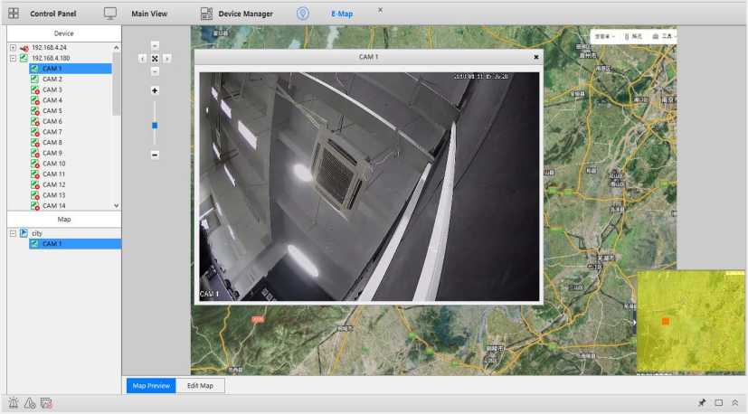Viewport: 748px width, 414px height.
Task: Click the Map Preview button
Action: (151, 385)
